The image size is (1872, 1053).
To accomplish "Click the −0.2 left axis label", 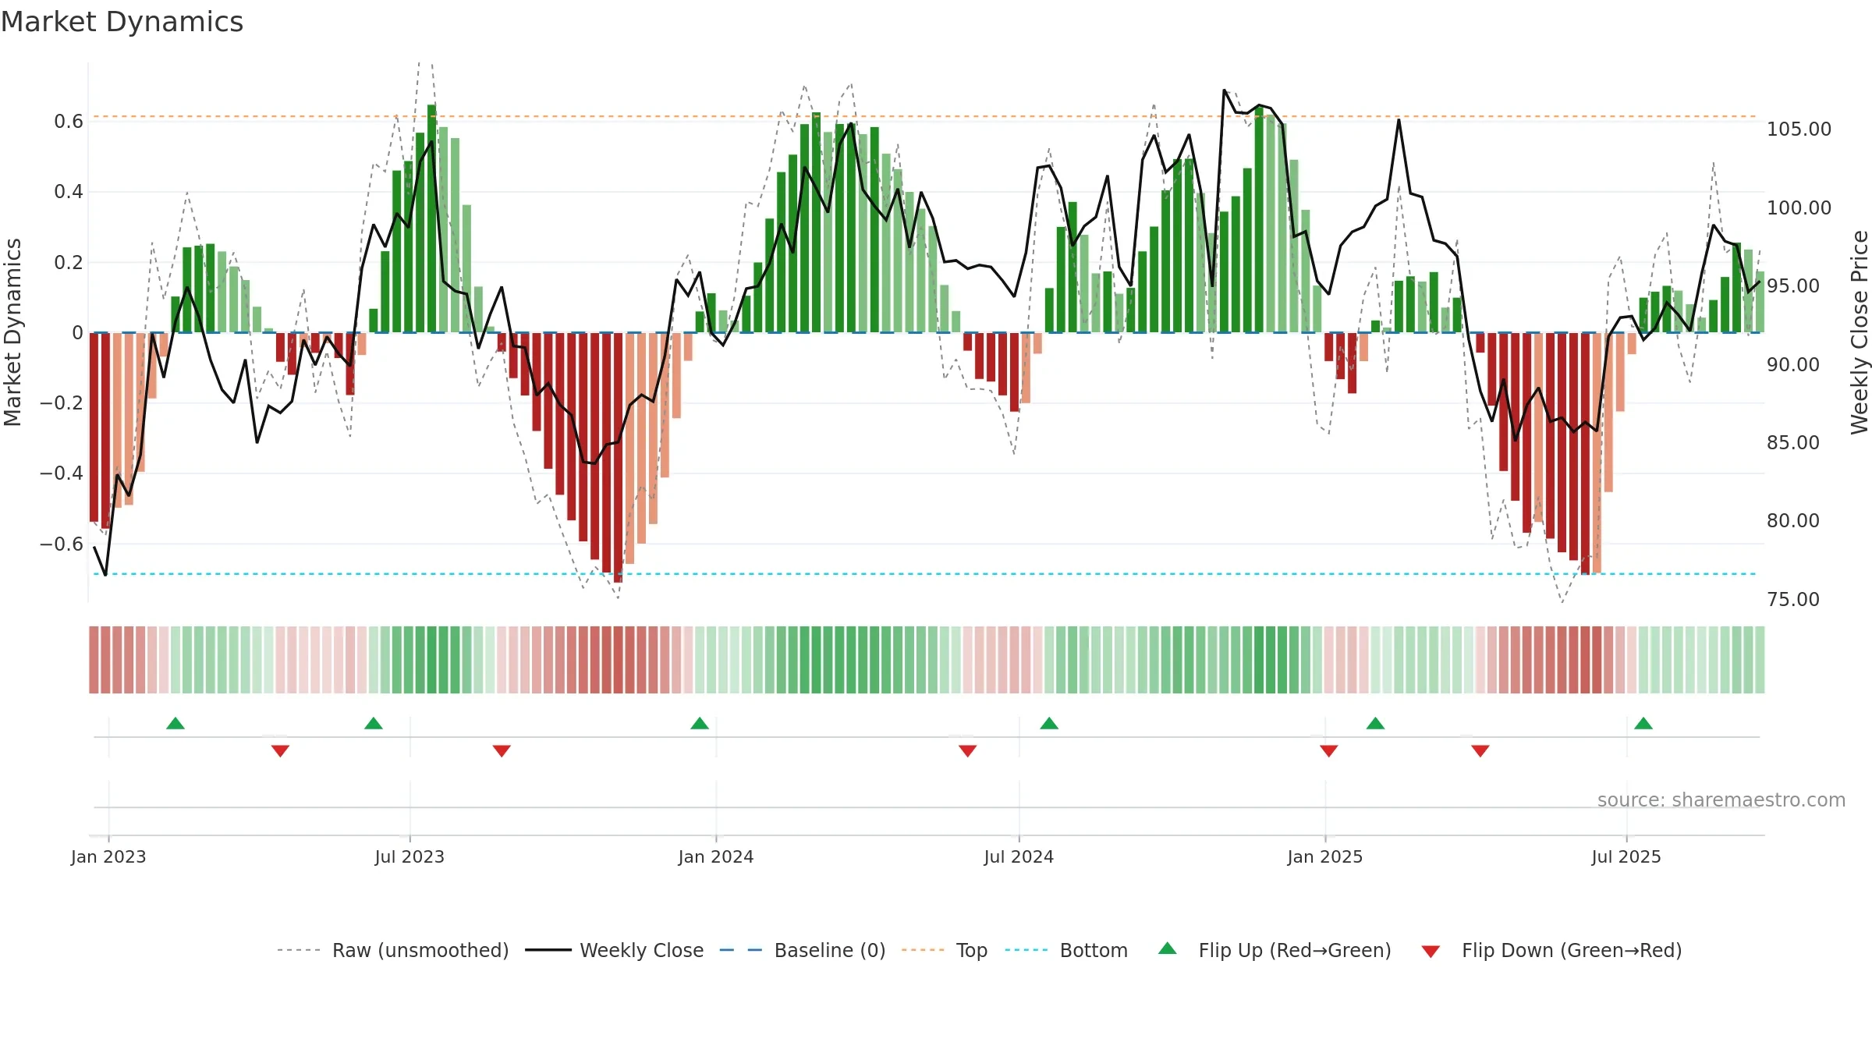I will tap(62, 402).
